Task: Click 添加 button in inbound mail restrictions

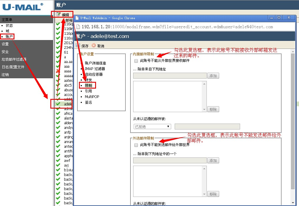Action: click(213, 76)
